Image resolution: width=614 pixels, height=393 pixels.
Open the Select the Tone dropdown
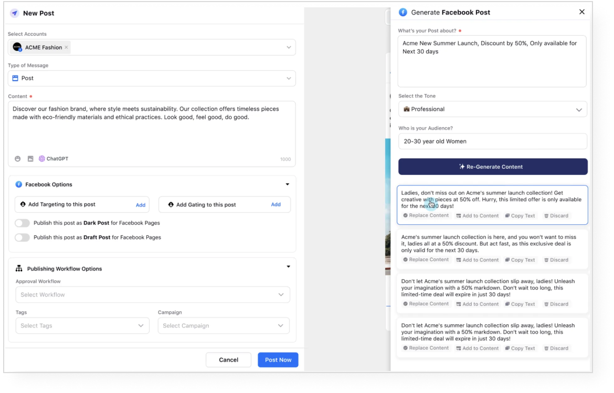pos(493,109)
